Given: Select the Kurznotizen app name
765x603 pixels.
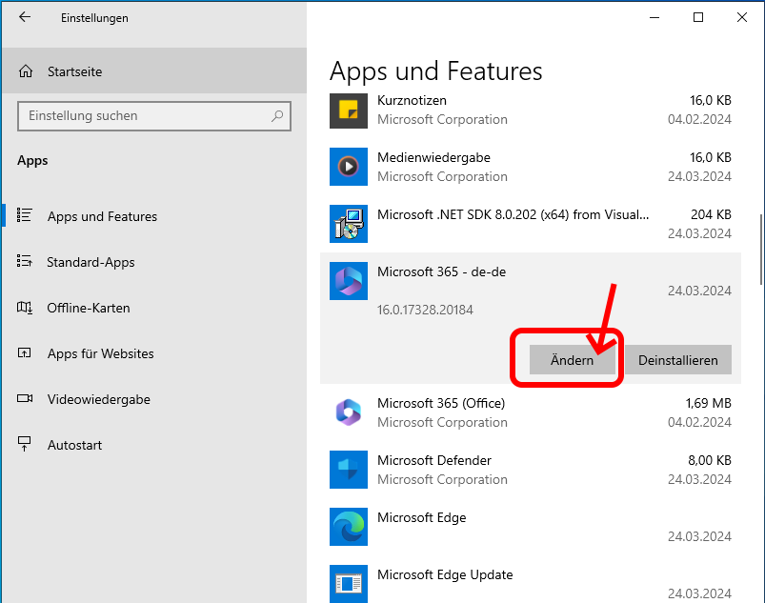Looking at the screenshot, I should click(412, 100).
